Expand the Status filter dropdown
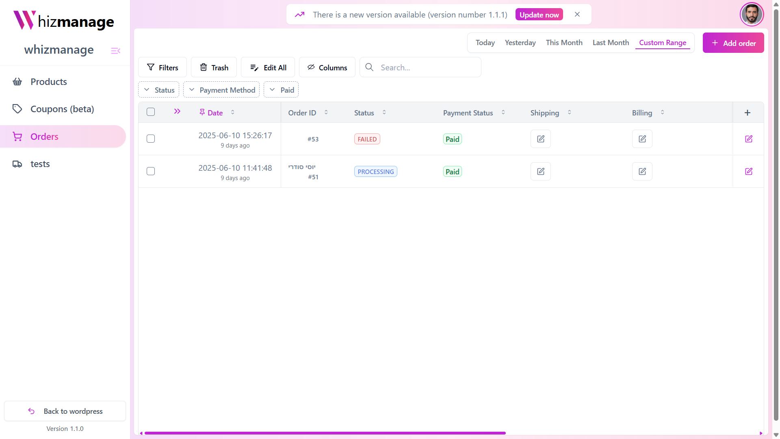Viewport: 780px width, 439px height. coord(158,90)
